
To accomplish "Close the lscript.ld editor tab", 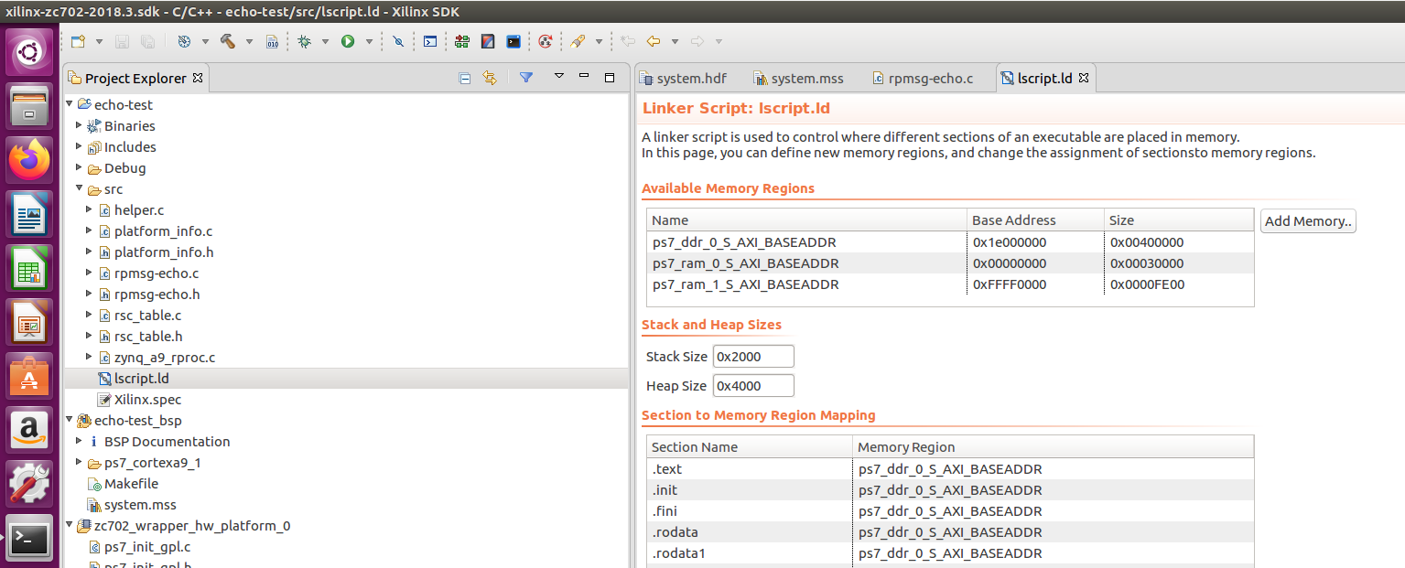I will [1084, 79].
